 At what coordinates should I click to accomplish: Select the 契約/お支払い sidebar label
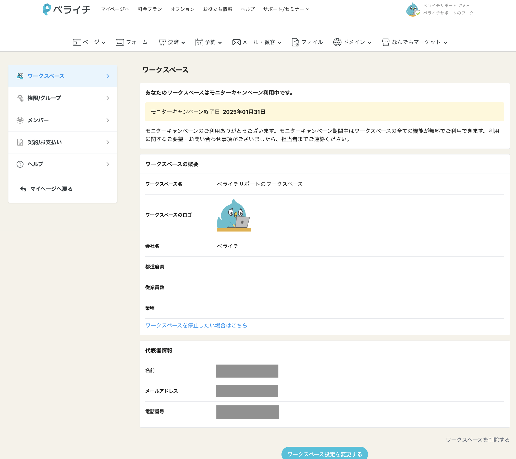point(45,142)
